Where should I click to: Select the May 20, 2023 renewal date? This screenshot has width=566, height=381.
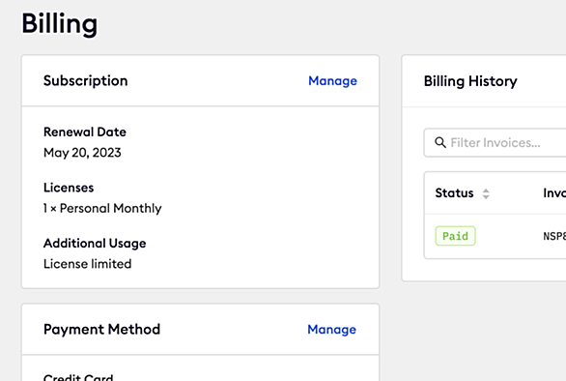coord(82,153)
